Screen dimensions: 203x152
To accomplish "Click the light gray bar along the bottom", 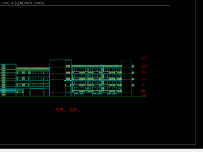I will coord(101,150).
